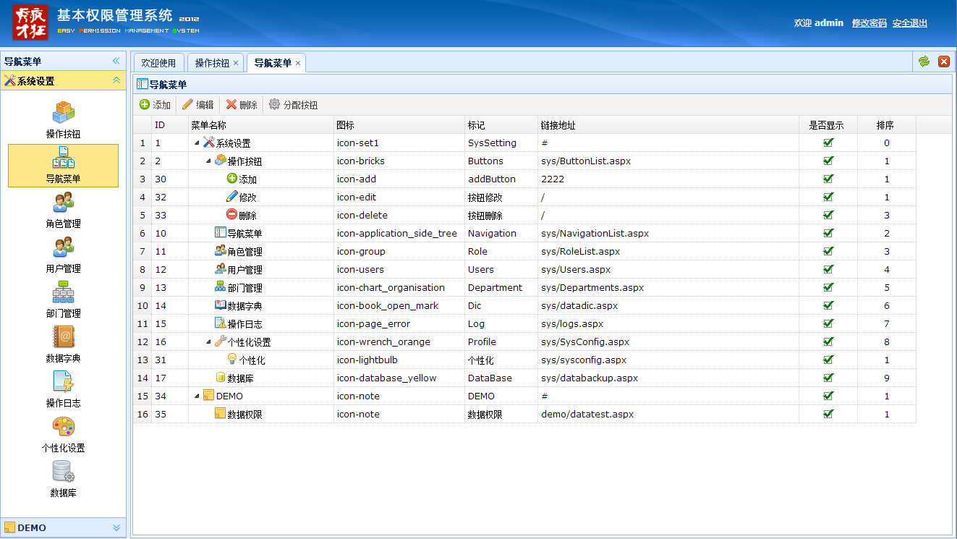957x539 pixels.
Task: Open 个性化设置 palette icon in the sidebar
Action: tap(63, 427)
